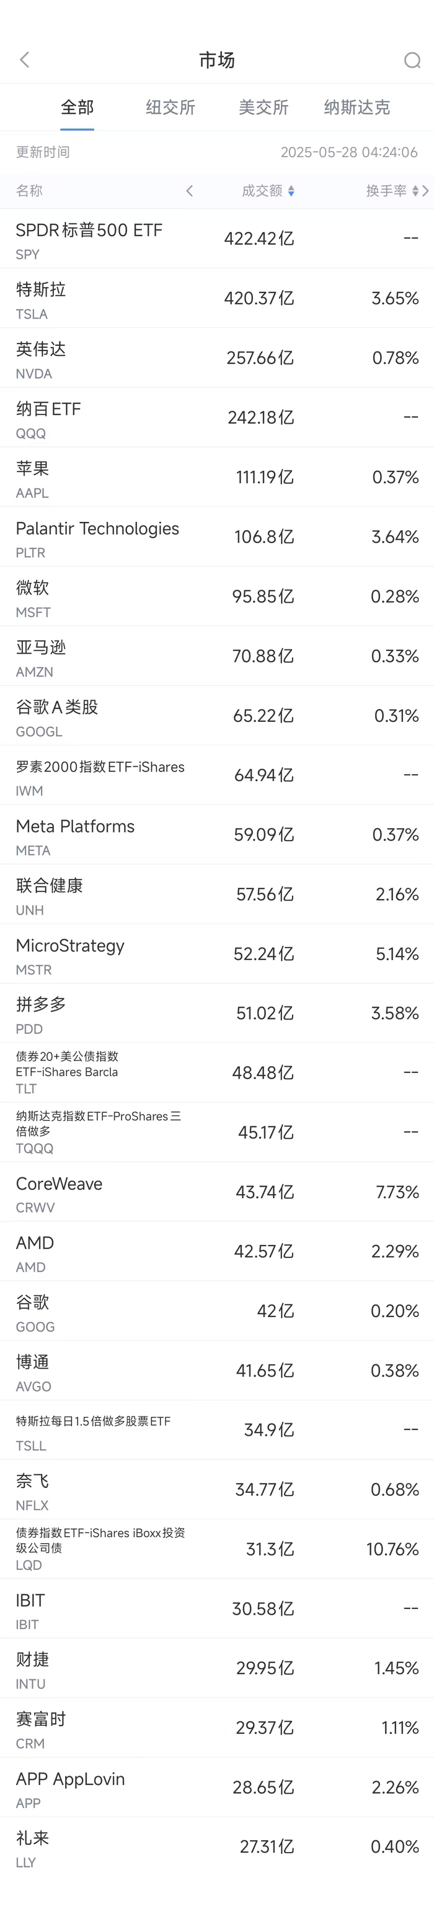Sort by 换手率 column arrows
The height and width of the screenshot is (1916, 434).
pyautogui.click(x=415, y=191)
